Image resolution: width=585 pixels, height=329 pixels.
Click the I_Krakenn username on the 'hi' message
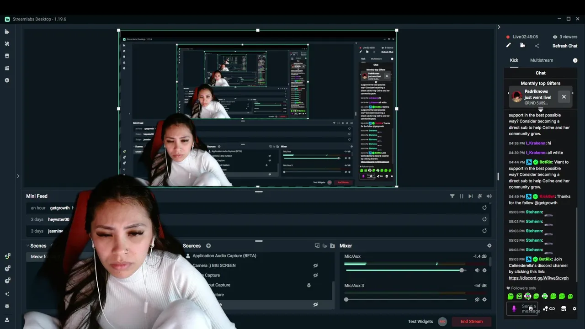point(536,143)
